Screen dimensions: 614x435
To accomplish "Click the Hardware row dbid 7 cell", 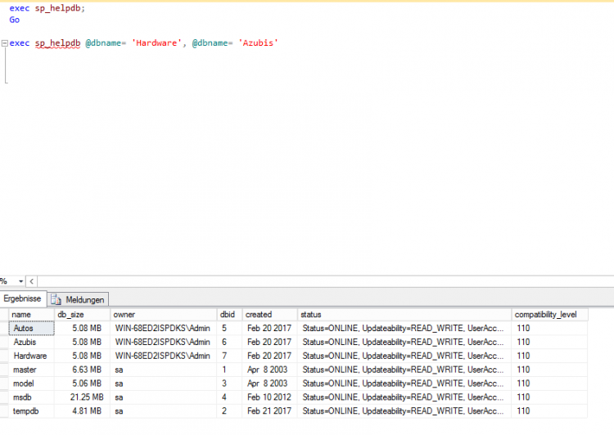I will point(229,356).
